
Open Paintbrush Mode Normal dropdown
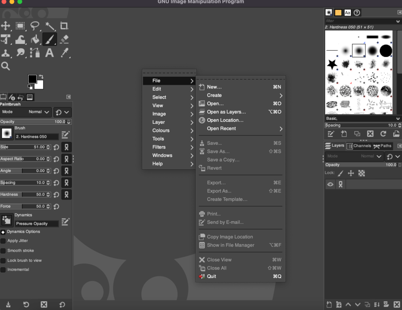click(x=26, y=112)
